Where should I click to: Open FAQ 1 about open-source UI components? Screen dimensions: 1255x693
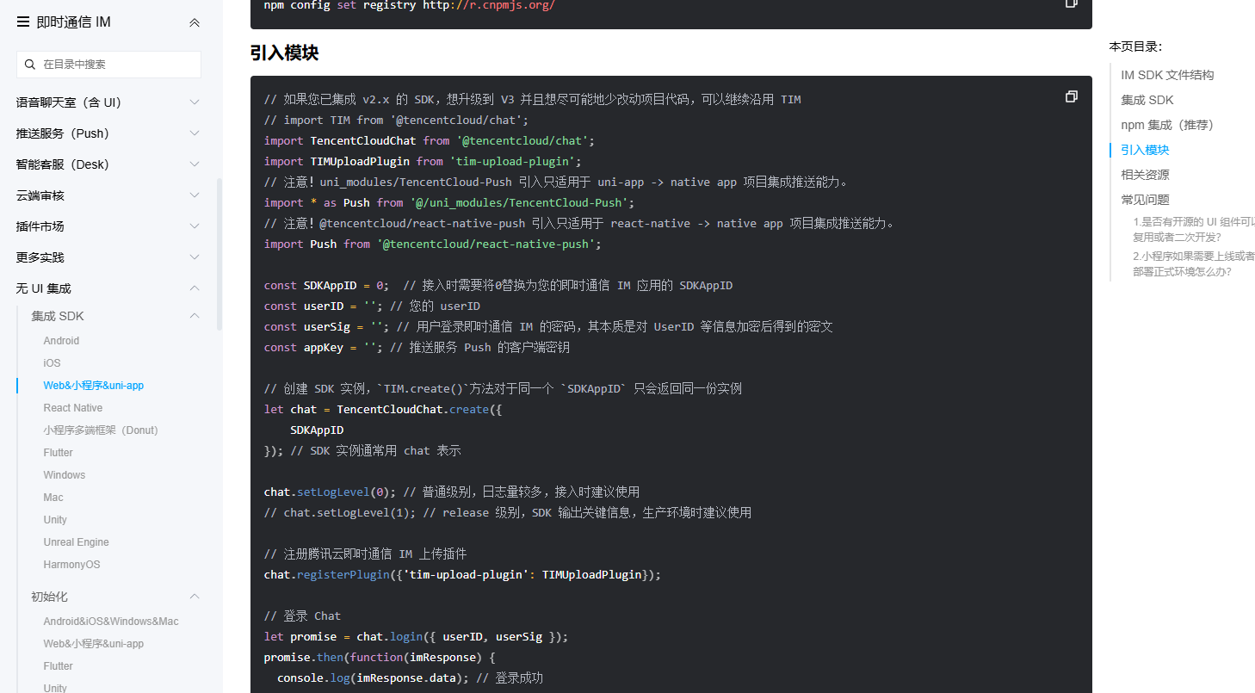tap(1194, 229)
